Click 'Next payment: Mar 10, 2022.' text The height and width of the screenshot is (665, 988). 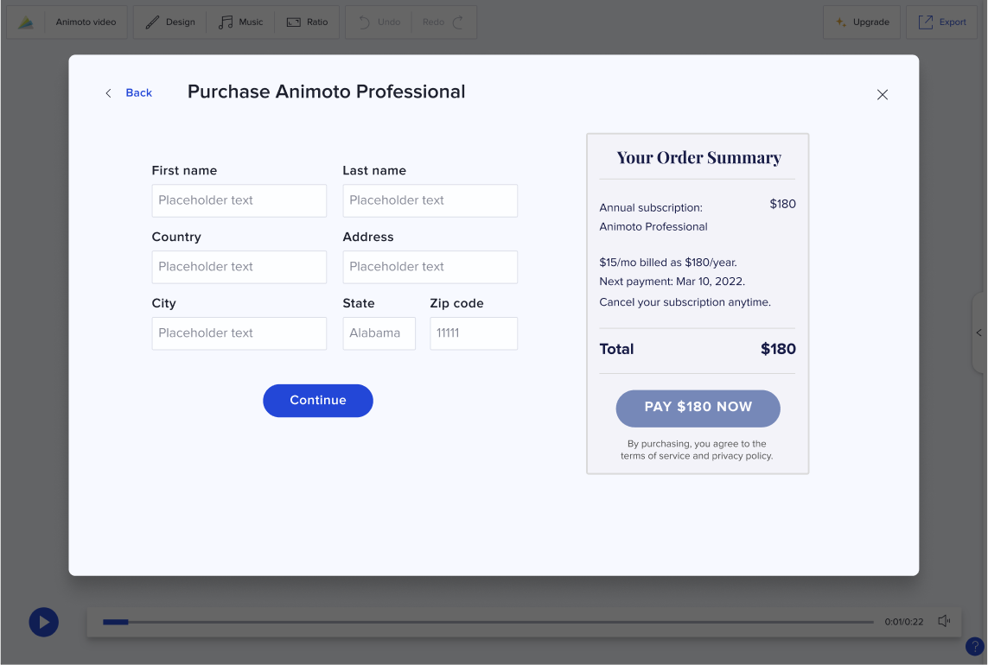point(672,282)
